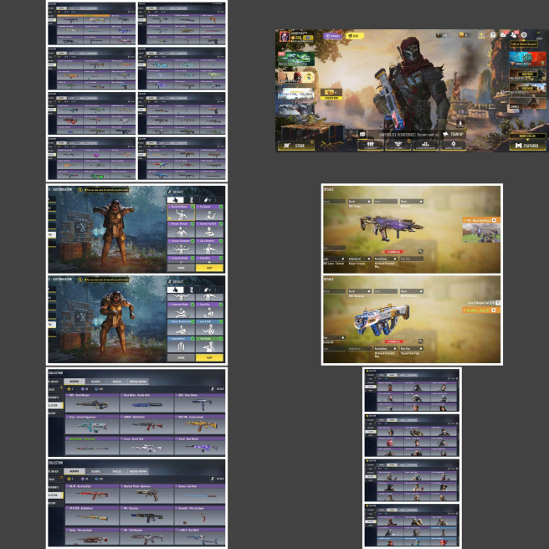Viewport: 549px width, 549px height.
Task: Click the Link to Social Account button
Action: [x=524, y=44]
